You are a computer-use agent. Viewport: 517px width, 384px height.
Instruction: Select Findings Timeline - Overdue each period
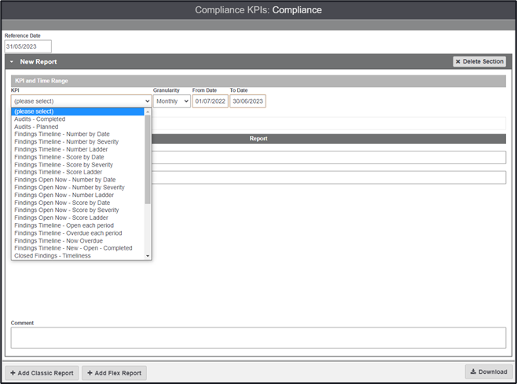pos(68,232)
